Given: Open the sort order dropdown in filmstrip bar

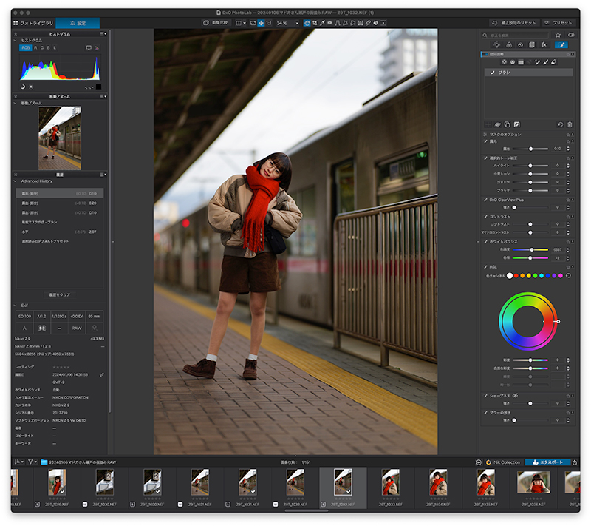Looking at the screenshot, I should 19,462.
